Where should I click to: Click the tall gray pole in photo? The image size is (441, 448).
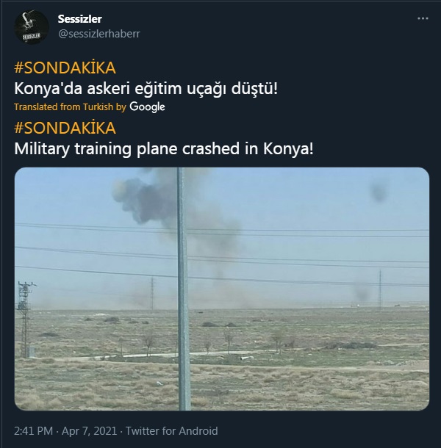click(x=183, y=289)
